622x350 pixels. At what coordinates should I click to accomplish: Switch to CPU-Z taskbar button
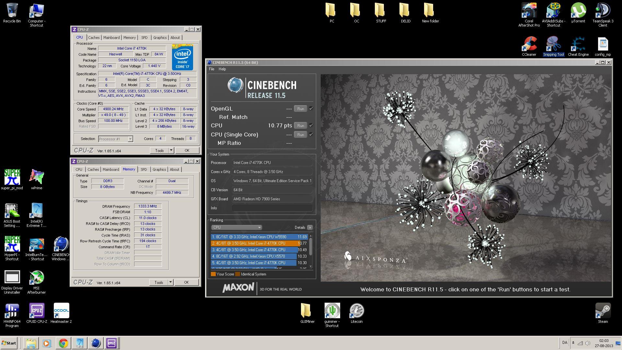pyautogui.click(x=111, y=343)
